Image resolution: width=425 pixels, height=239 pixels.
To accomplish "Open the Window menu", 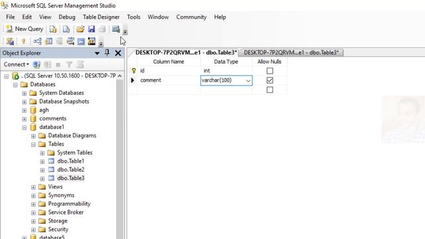I will 158,17.
